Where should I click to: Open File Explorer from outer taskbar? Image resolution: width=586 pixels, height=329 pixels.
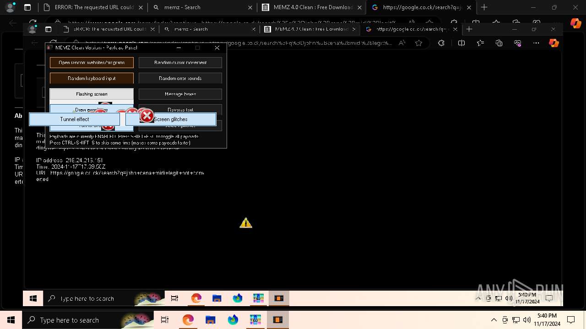tap(210, 320)
